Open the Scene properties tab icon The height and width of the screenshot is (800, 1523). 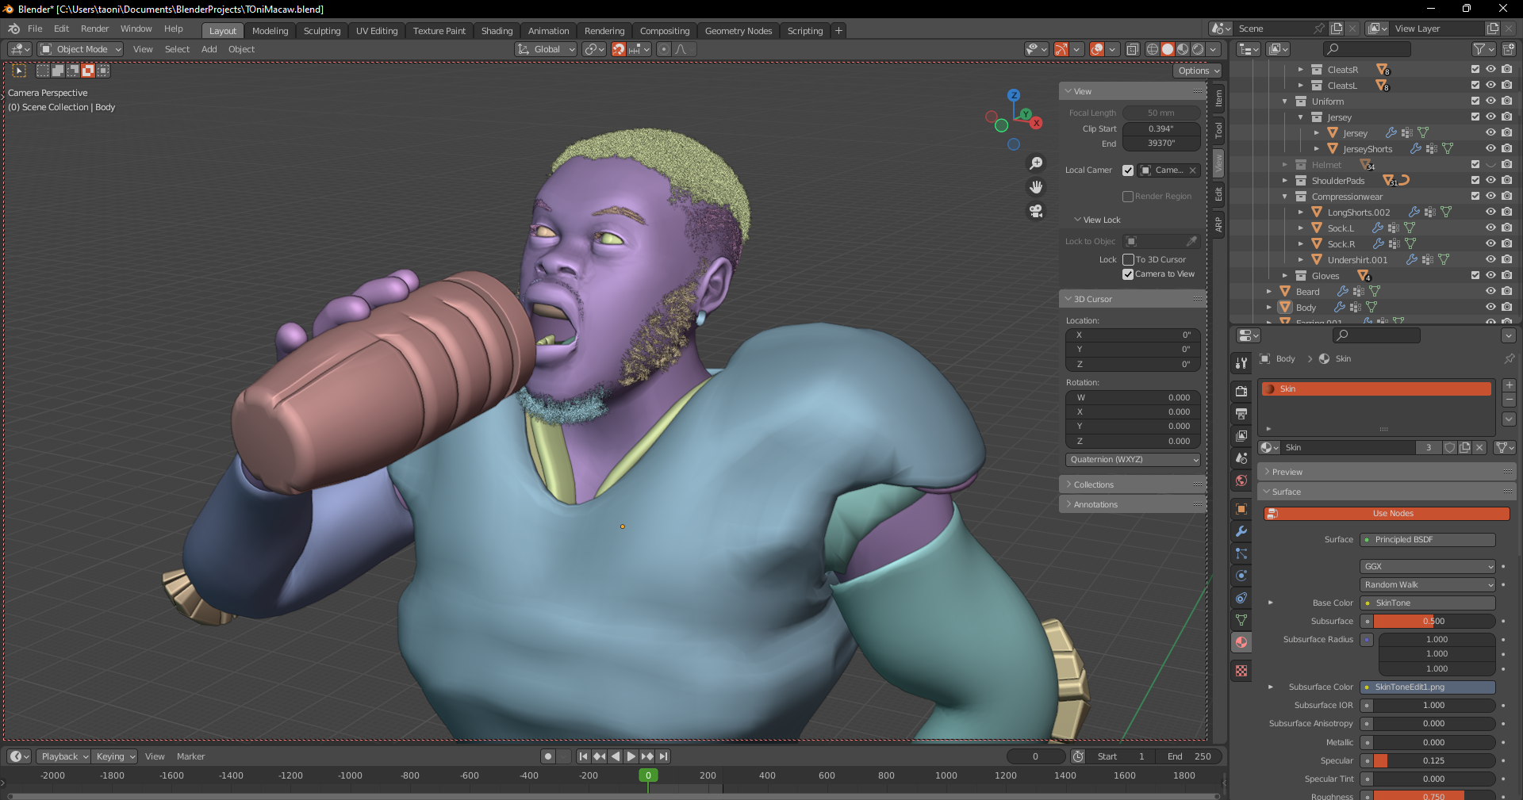[1241, 457]
